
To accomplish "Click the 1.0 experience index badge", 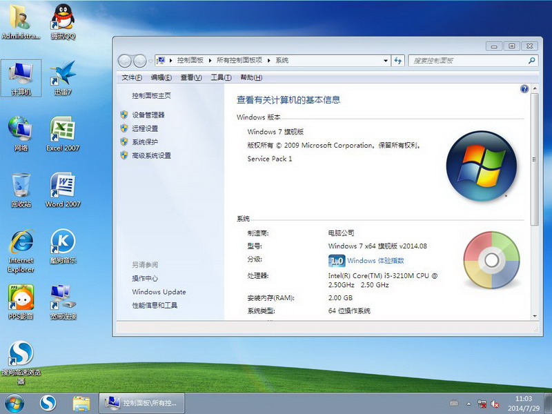I will [337, 261].
